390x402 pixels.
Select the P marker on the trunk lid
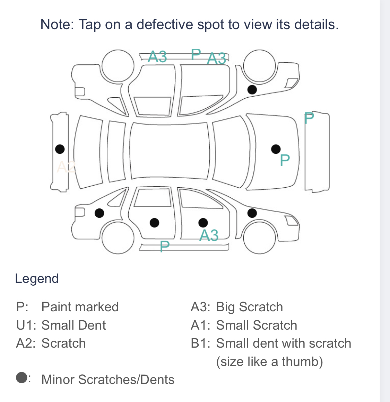click(x=285, y=160)
